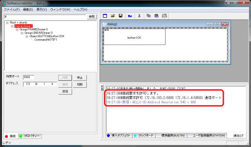The width and height of the screenshot is (251, 147).
Task: Select the Dialog:dialog1 tree item
Action: pos(24,26)
